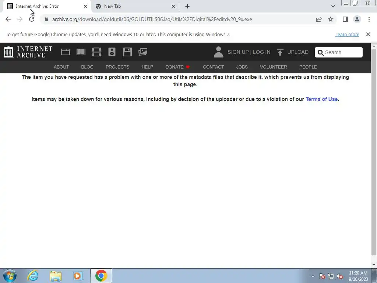The image size is (377, 283).
Task: Open the Chrome three-dot menu
Action: click(x=369, y=19)
